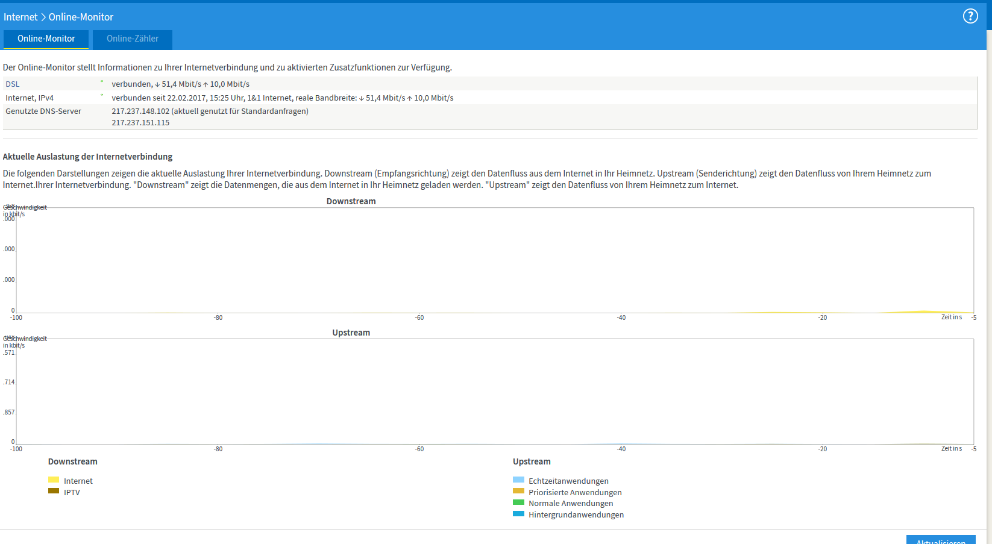Click the orange Priorisierte Anwendungen swatch
This screenshot has width=992, height=544.
(518, 491)
